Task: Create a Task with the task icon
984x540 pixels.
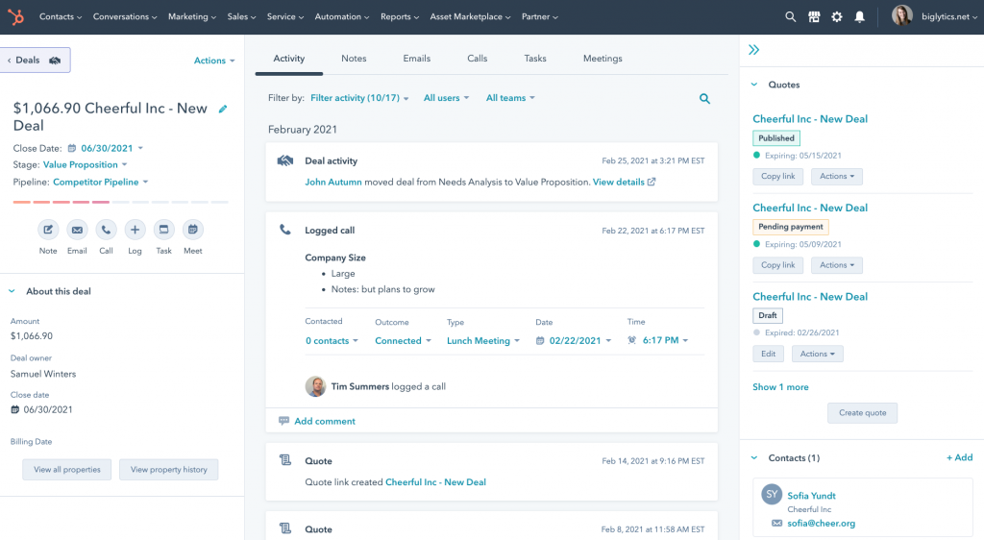Action: 163,230
